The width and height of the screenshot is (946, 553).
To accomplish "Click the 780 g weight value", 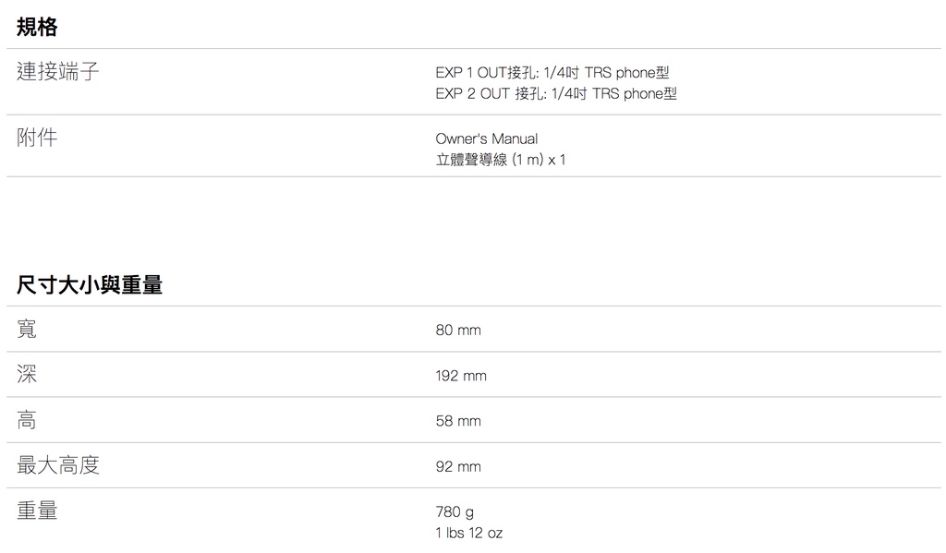I will point(455,511).
